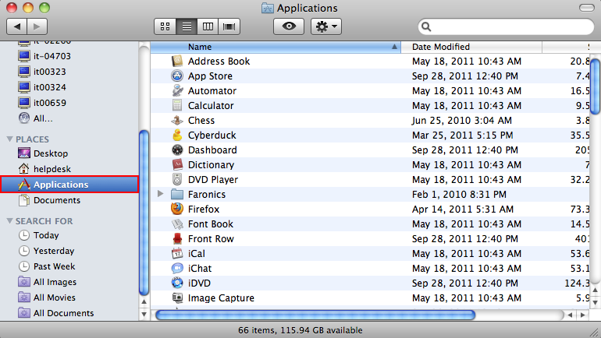The width and height of the screenshot is (601, 338).
Task: Collapse the SEARCH FOR sidebar section
Action: (x=10, y=221)
